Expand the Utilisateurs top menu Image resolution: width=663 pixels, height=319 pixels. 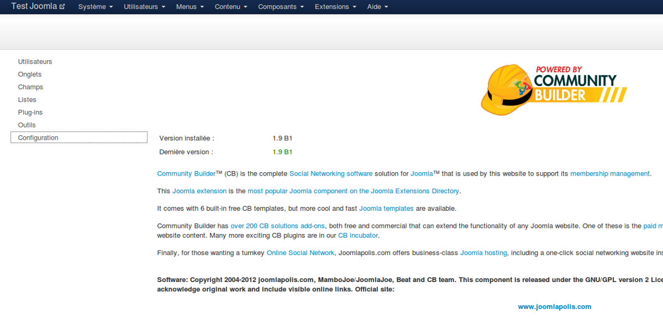[145, 7]
